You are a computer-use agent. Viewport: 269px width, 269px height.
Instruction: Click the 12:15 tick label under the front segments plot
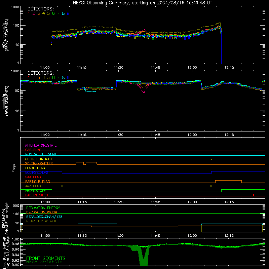[x=229, y=68]
